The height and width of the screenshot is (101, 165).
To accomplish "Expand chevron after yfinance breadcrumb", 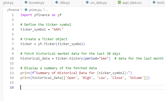I will pyautogui.click(x=21, y=10).
